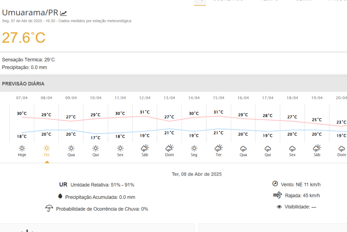Click the Dom 13/04 storm icon
The height and width of the screenshot is (232, 347).
pyautogui.click(x=169, y=148)
